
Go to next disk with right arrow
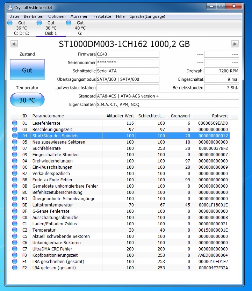pos(235,44)
